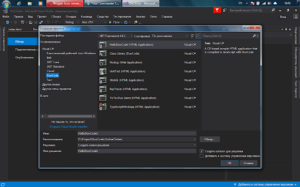Select TicTacDuo Game template icon

click(103, 98)
